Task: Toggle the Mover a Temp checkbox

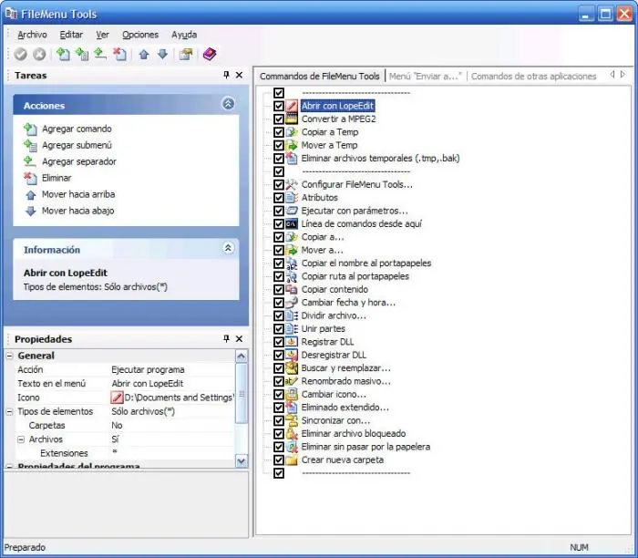Action: click(x=279, y=145)
